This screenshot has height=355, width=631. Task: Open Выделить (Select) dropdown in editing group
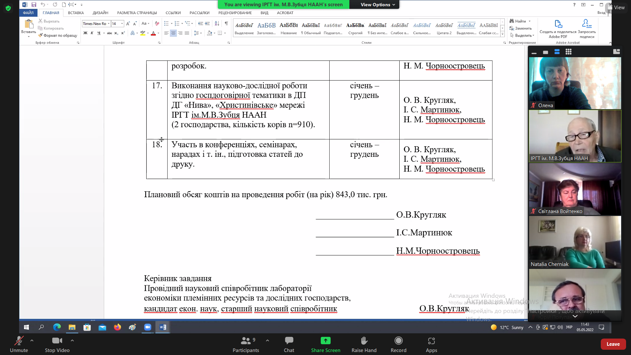(x=522, y=35)
